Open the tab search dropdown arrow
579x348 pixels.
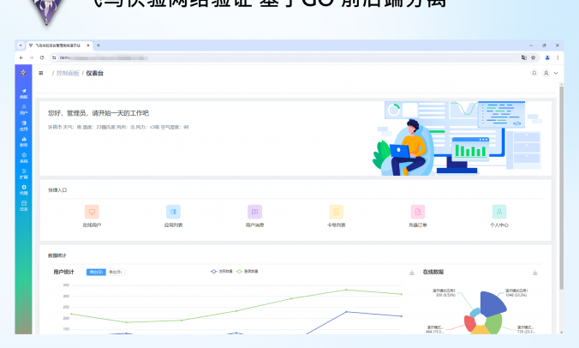pos(21,45)
